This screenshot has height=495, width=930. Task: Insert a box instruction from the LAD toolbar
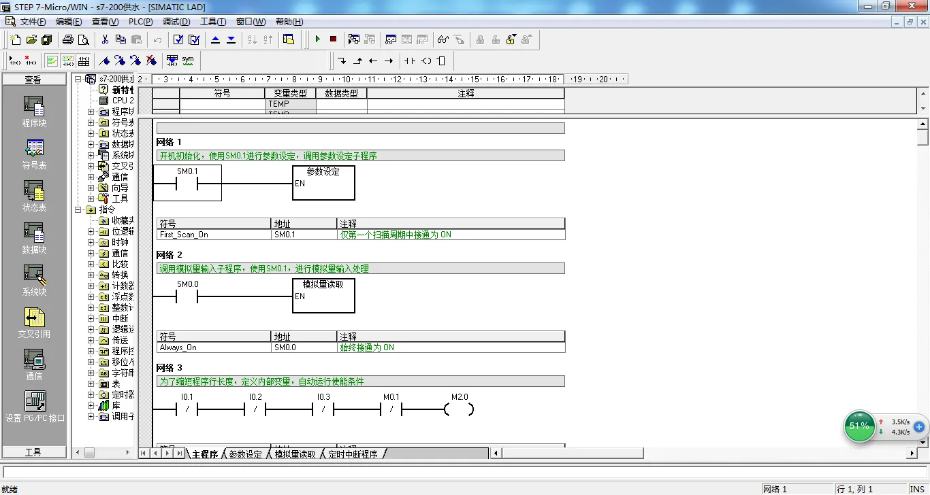click(x=441, y=61)
